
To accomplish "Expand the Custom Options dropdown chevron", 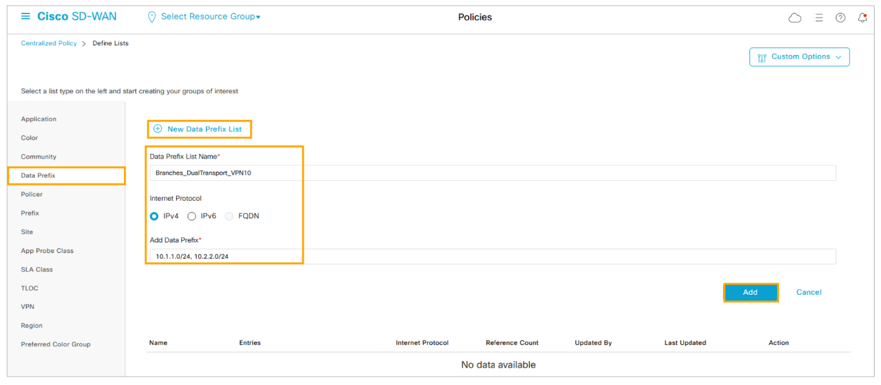I will point(838,57).
